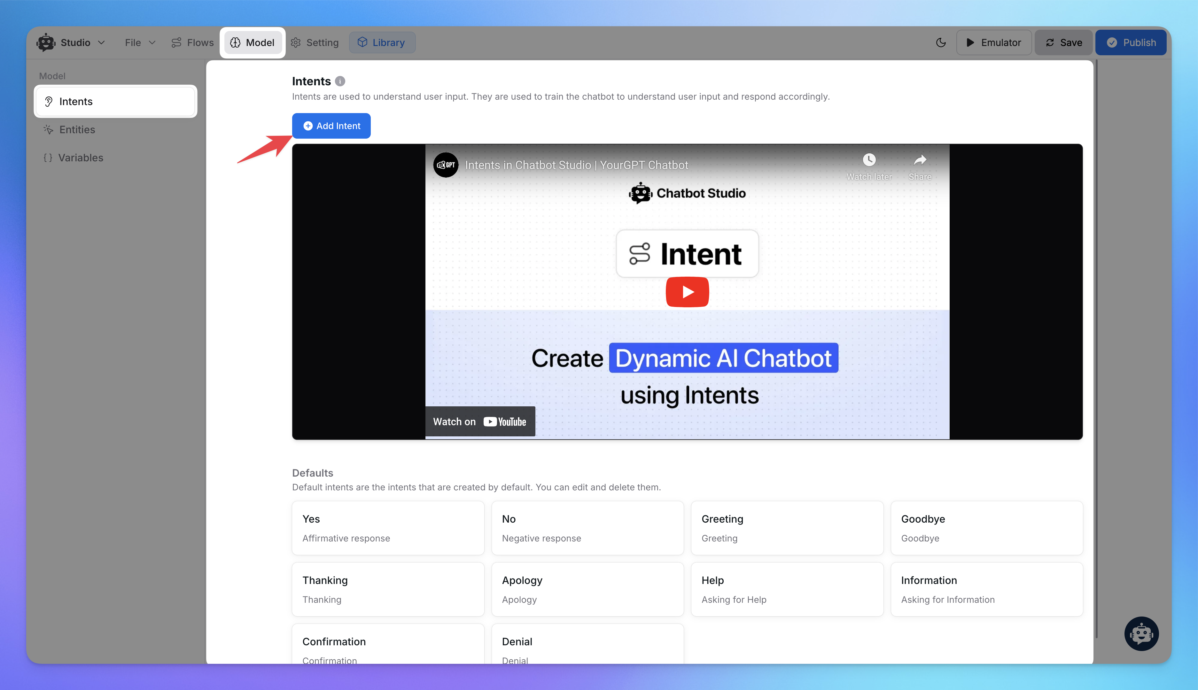Viewport: 1198px width, 690px height.
Task: Open the Flows tab
Action: coord(192,43)
